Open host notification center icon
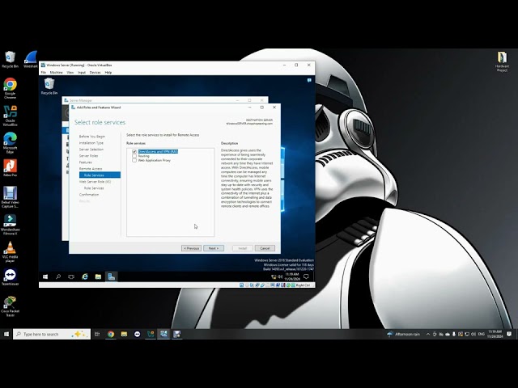 click(x=509, y=334)
